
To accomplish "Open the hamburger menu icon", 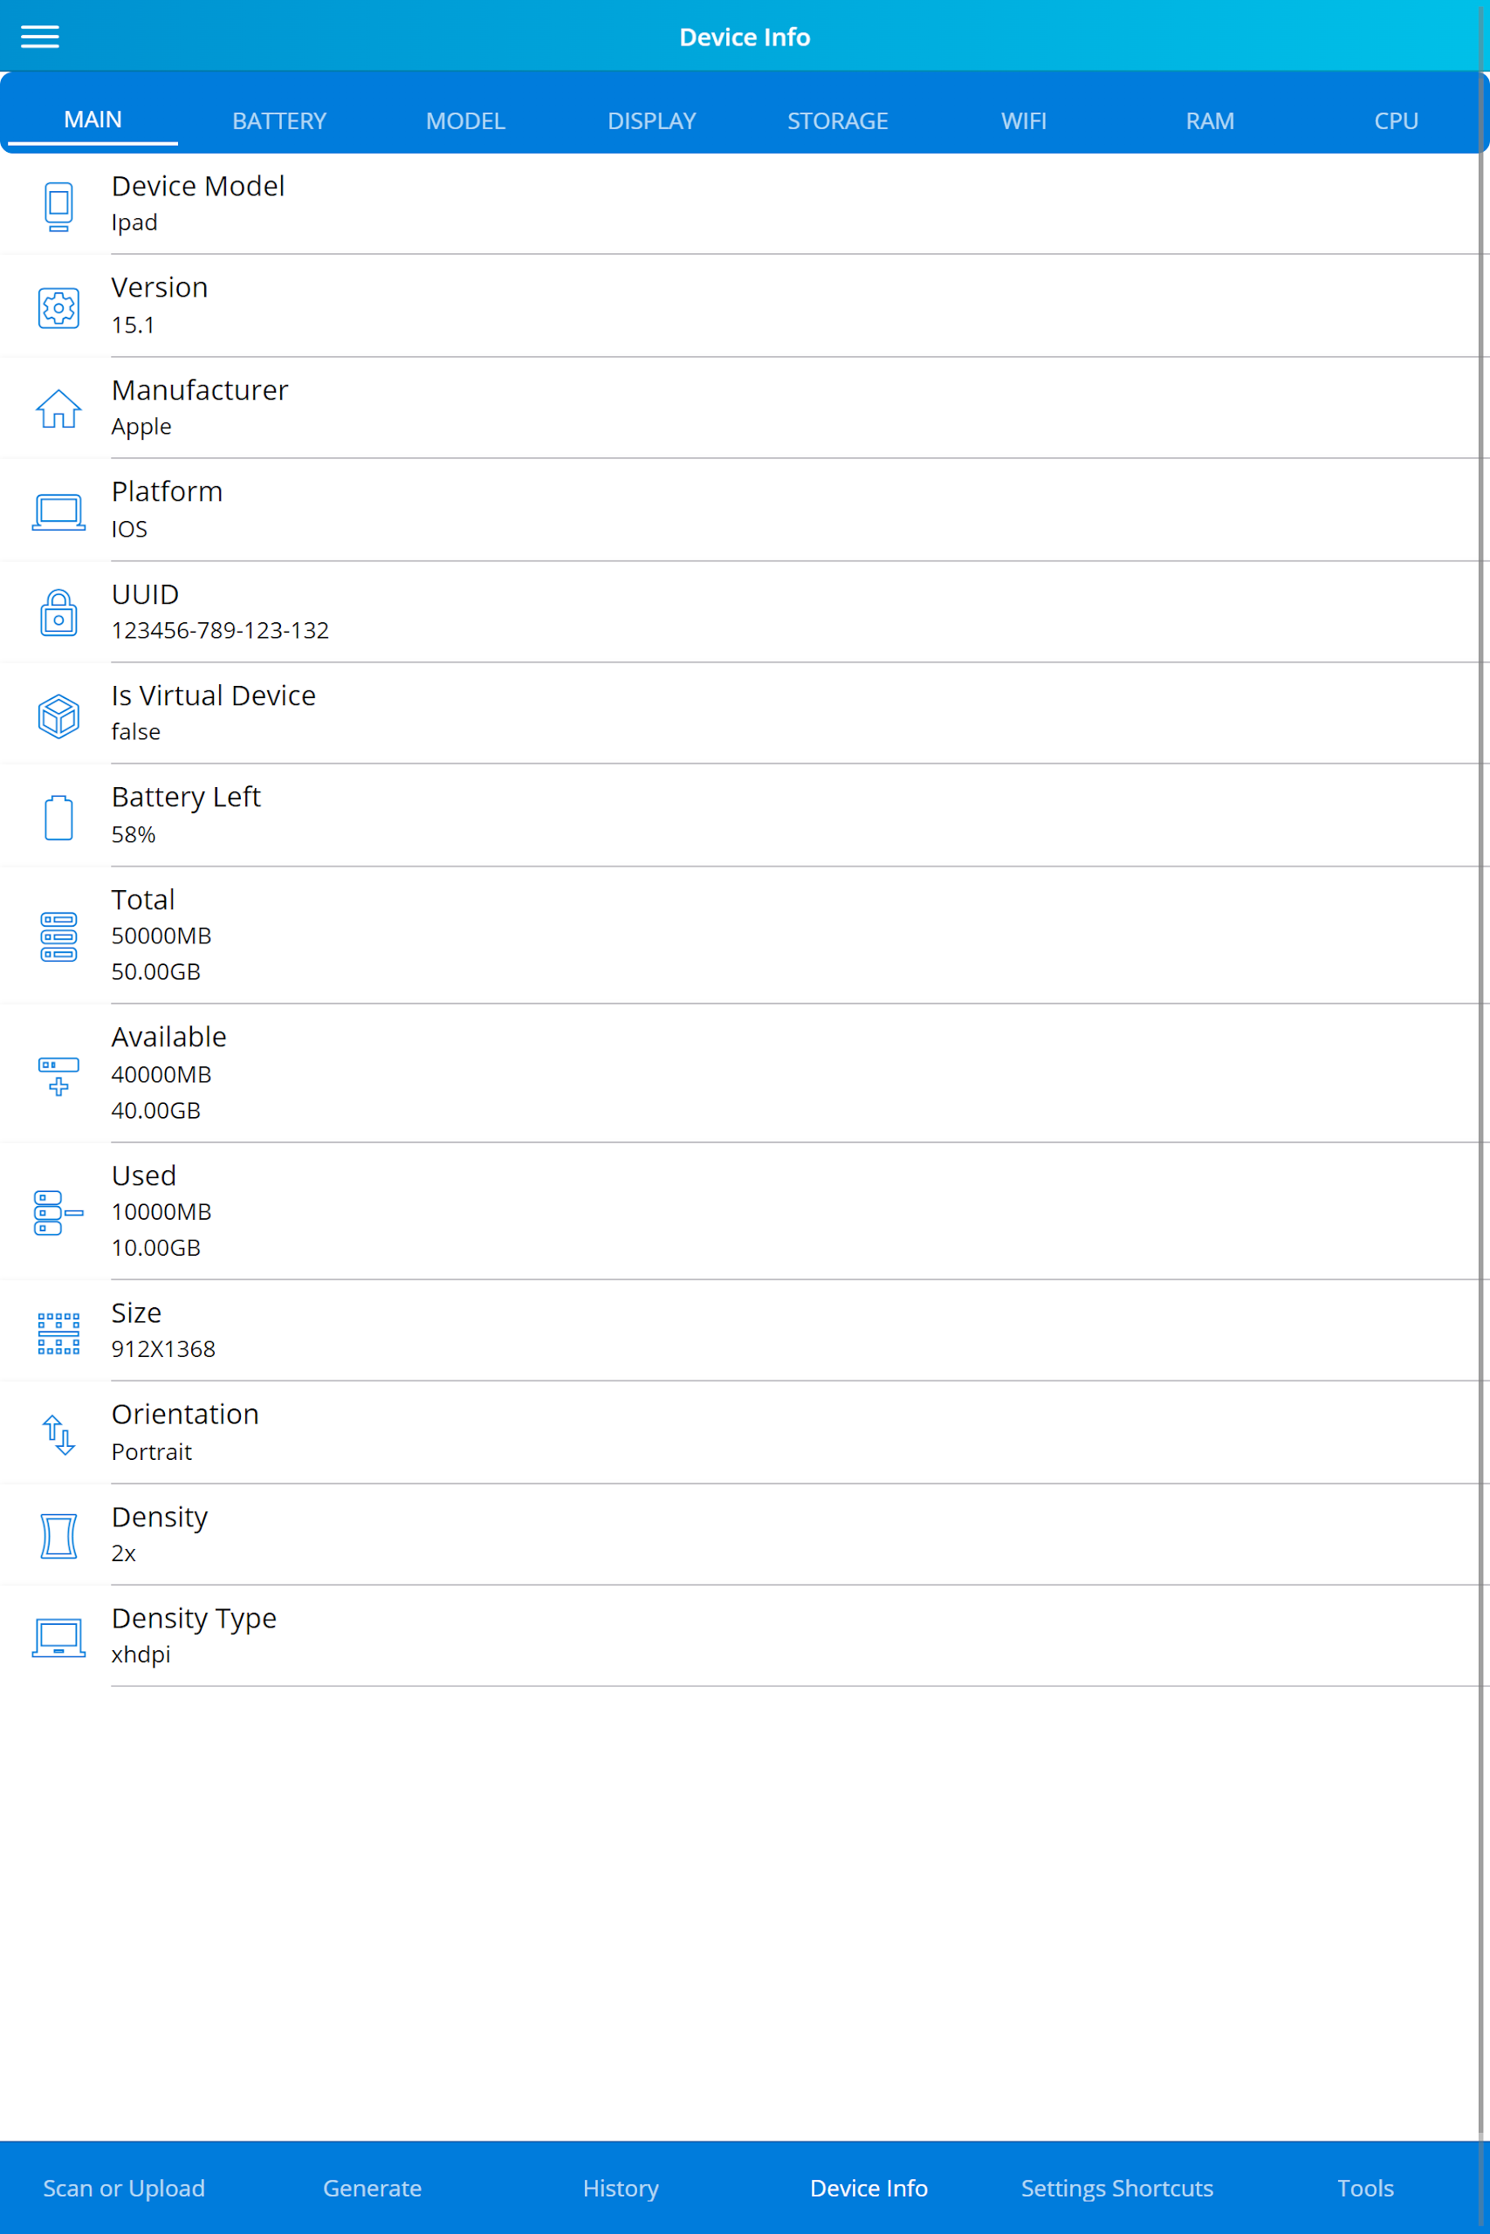I will pos(40,37).
